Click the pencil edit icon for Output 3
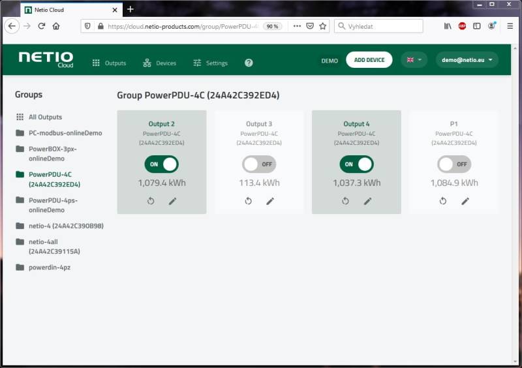Screen dimensions: 522x368 point(270,201)
